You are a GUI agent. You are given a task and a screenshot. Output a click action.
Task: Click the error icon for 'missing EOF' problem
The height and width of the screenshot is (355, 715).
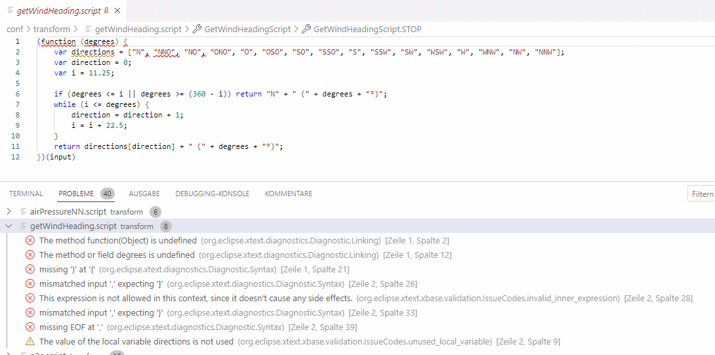coord(30,327)
